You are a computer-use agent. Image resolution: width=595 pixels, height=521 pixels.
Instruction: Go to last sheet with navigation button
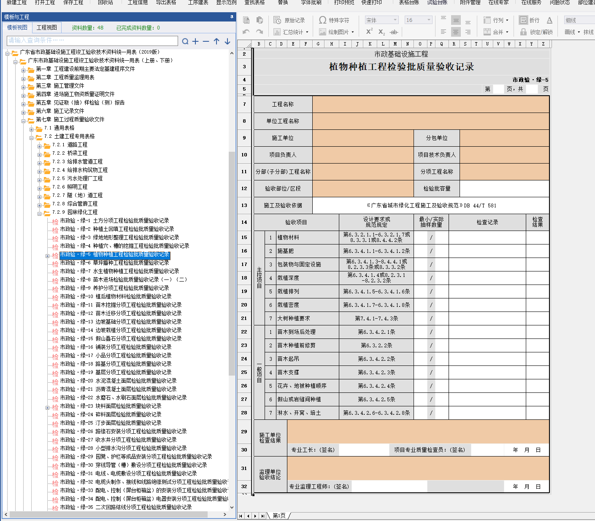[262, 516]
